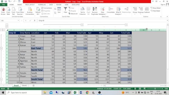This screenshot has height=95, width=169.
Task: Click the Relationships icon
Action: 126,10
